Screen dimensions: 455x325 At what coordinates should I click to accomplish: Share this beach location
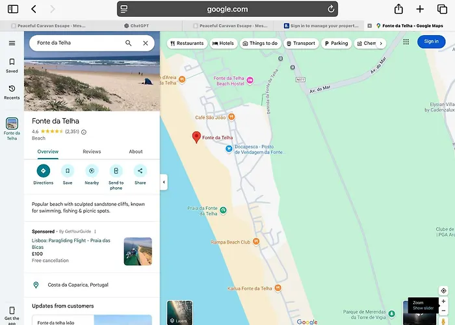140,171
